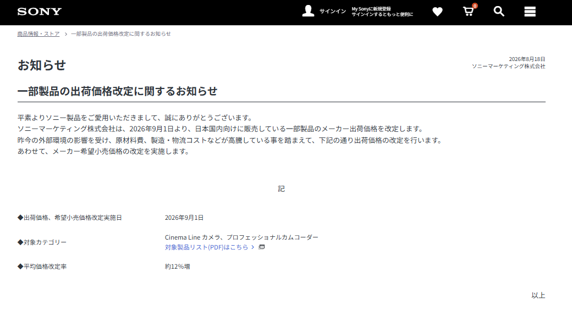Click the value 約12%増
572x316 pixels.
tap(177, 267)
